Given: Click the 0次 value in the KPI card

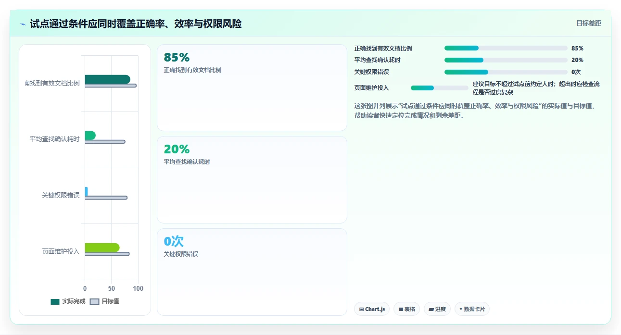Looking at the screenshot, I should coord(174,241).
